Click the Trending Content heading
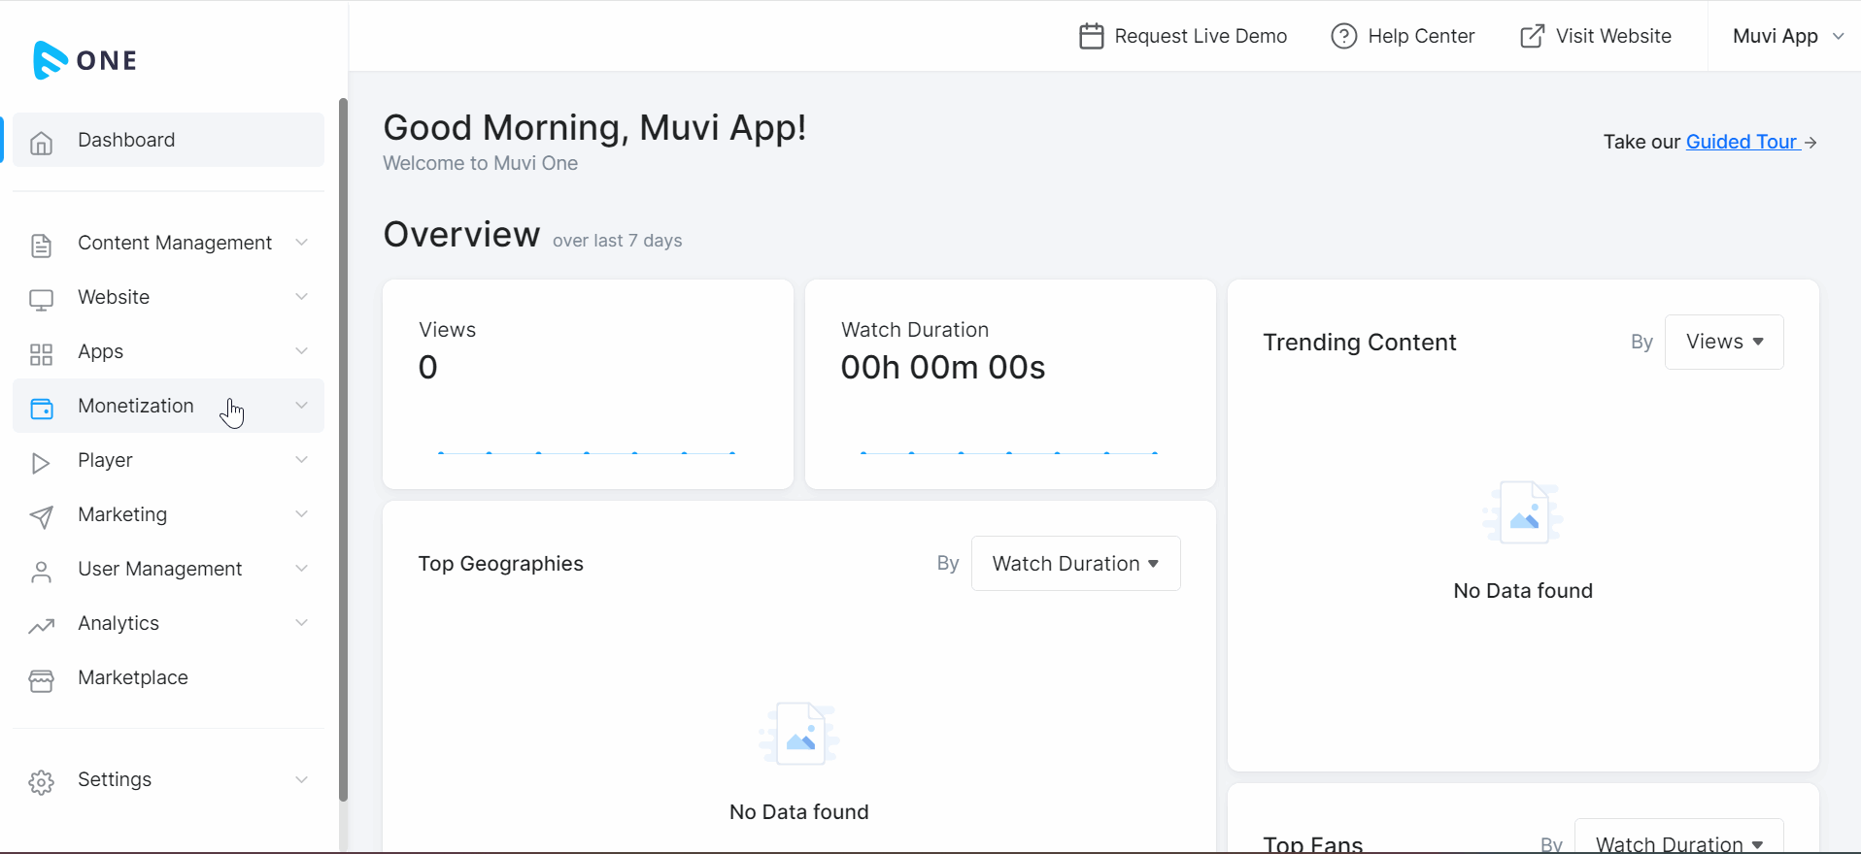 tap(1360, 343)
